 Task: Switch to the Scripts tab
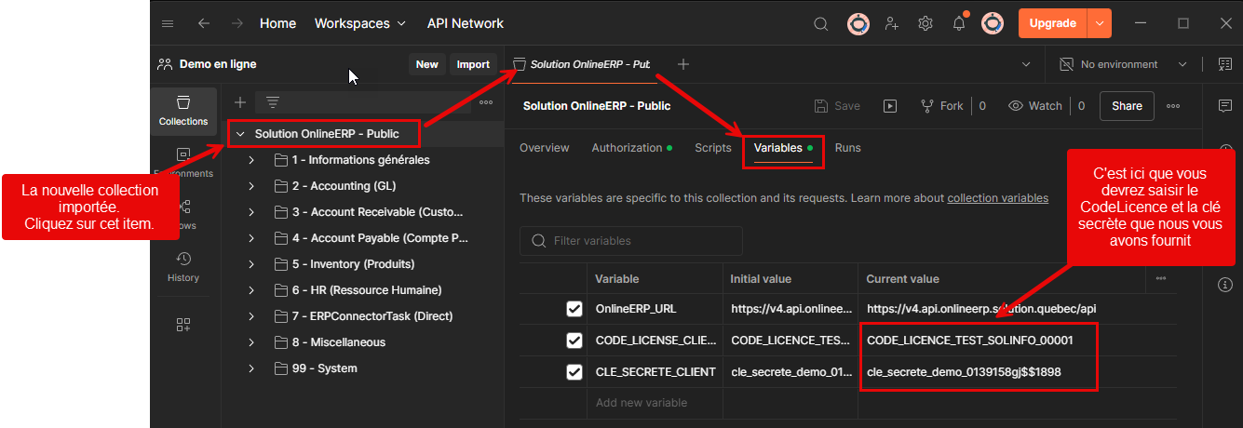coord(713,148)
